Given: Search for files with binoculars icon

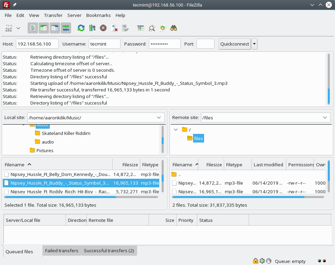Looking at the screenshot, I should point(173,28).
